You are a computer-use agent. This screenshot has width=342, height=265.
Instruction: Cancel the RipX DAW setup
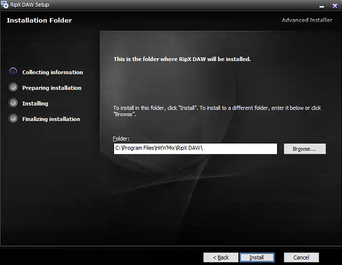click(301, 257)
